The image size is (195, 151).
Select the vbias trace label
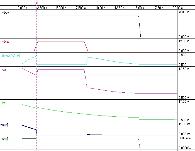tap(6, 42)
